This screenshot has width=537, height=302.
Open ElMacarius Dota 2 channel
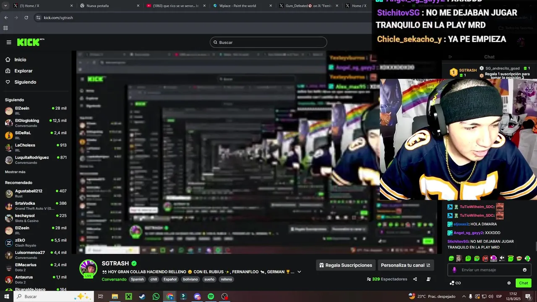[36, 267]
